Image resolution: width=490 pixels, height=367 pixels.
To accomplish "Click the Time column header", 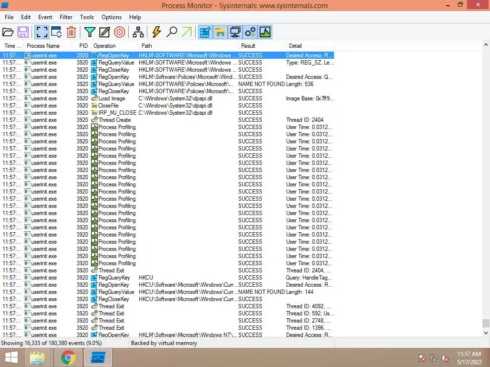I will coord(12,46).
